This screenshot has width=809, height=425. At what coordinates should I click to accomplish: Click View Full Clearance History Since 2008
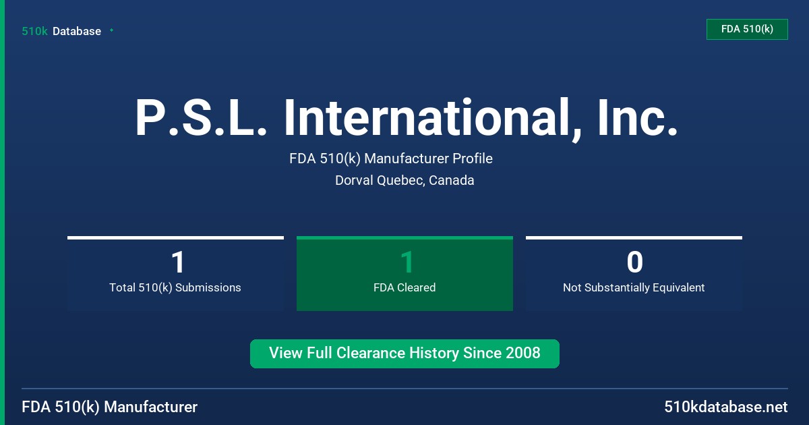[x=404, y=353]
